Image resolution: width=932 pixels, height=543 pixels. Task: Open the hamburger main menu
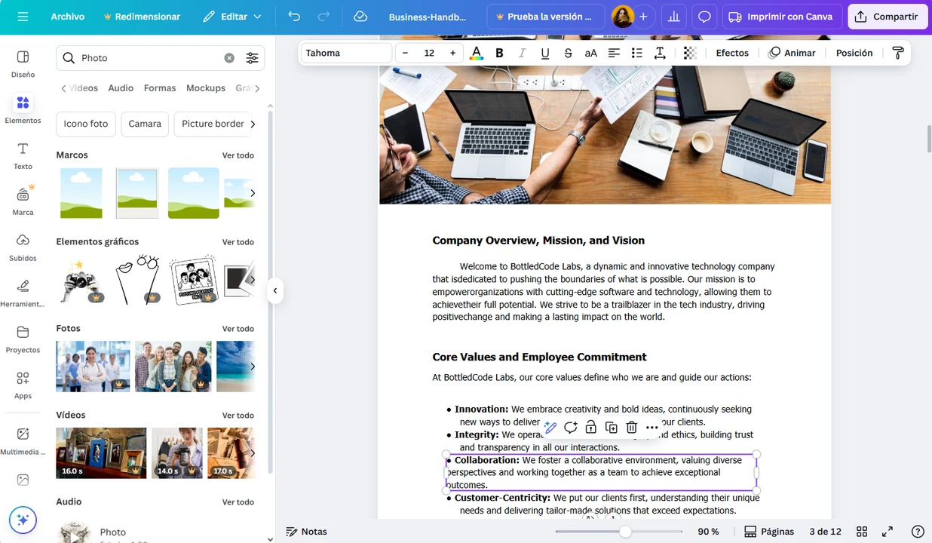[x=23, y=17]
